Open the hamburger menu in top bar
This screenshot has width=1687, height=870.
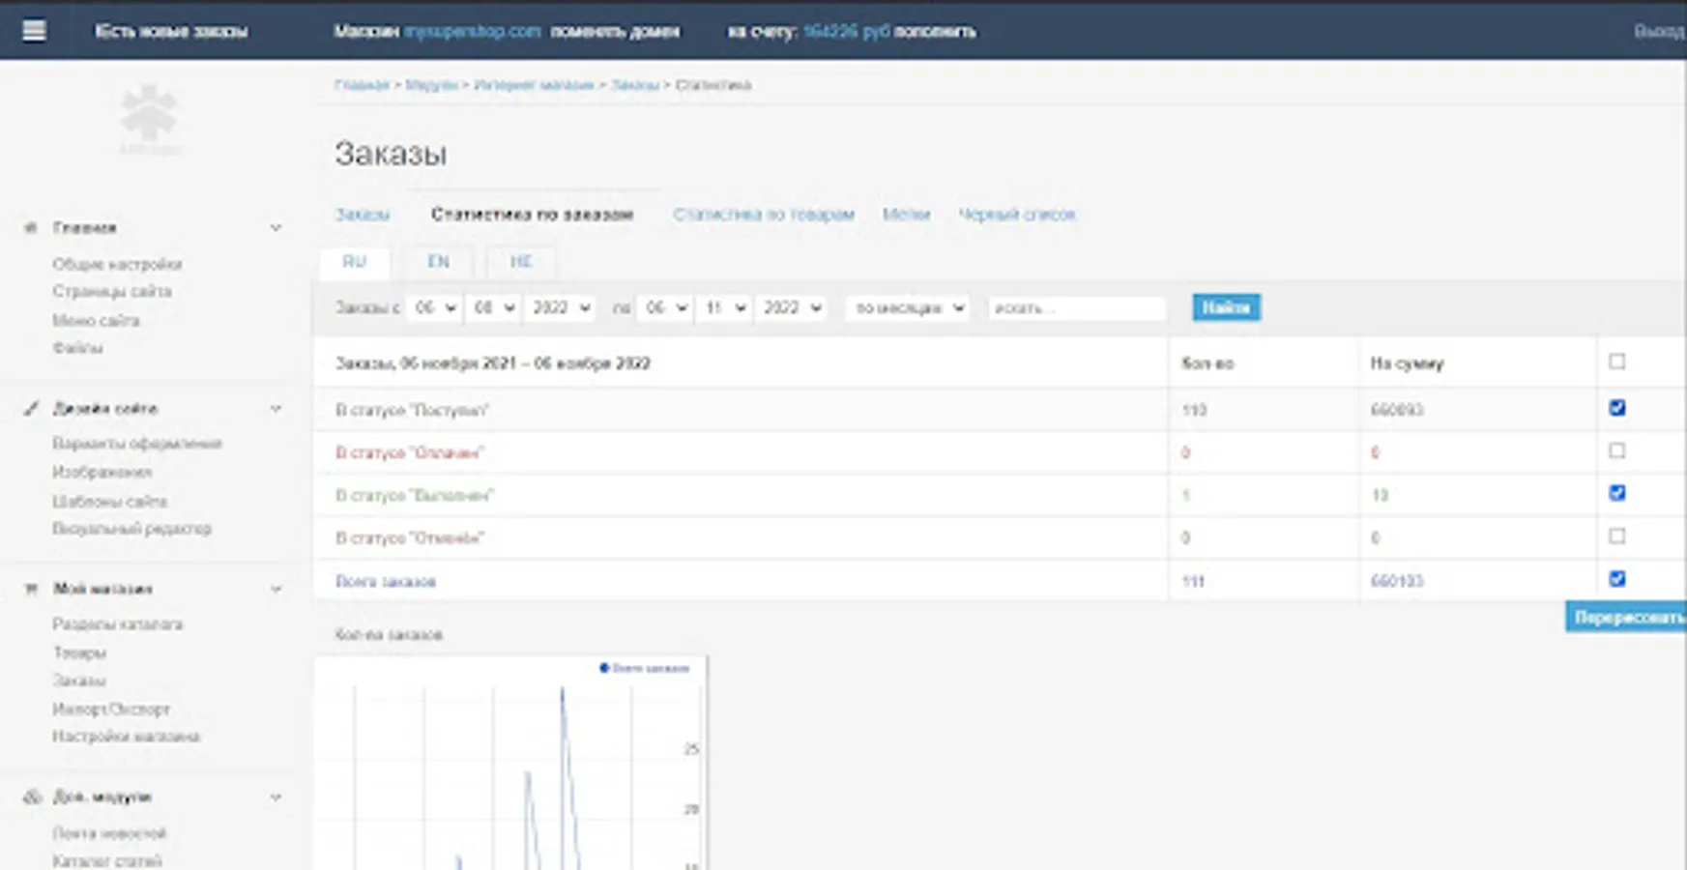coord(34,31)
